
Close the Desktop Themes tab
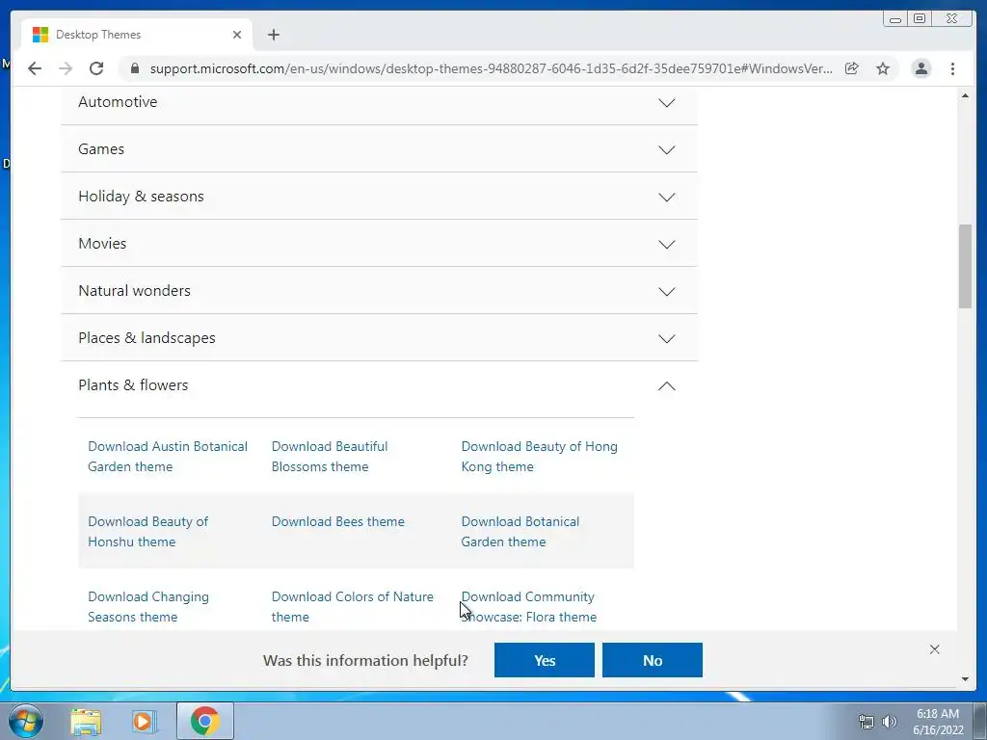(237, 35)
